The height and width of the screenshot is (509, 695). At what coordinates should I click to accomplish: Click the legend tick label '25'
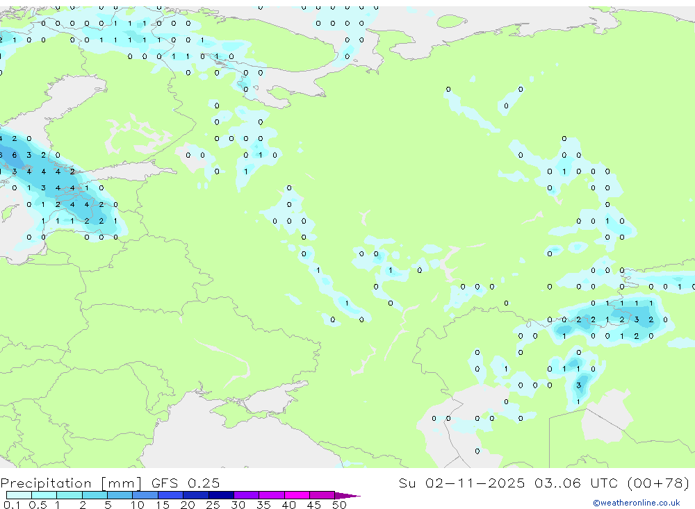coord(213,505)
